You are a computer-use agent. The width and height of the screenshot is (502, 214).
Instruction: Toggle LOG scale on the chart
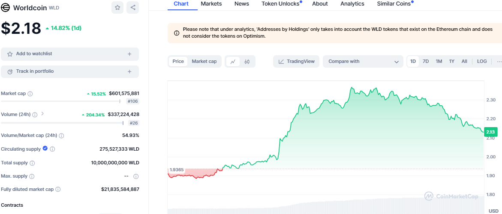[482, 61]
